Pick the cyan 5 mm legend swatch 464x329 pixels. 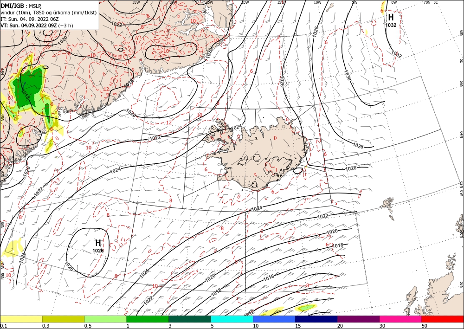(x=232, y=319)
